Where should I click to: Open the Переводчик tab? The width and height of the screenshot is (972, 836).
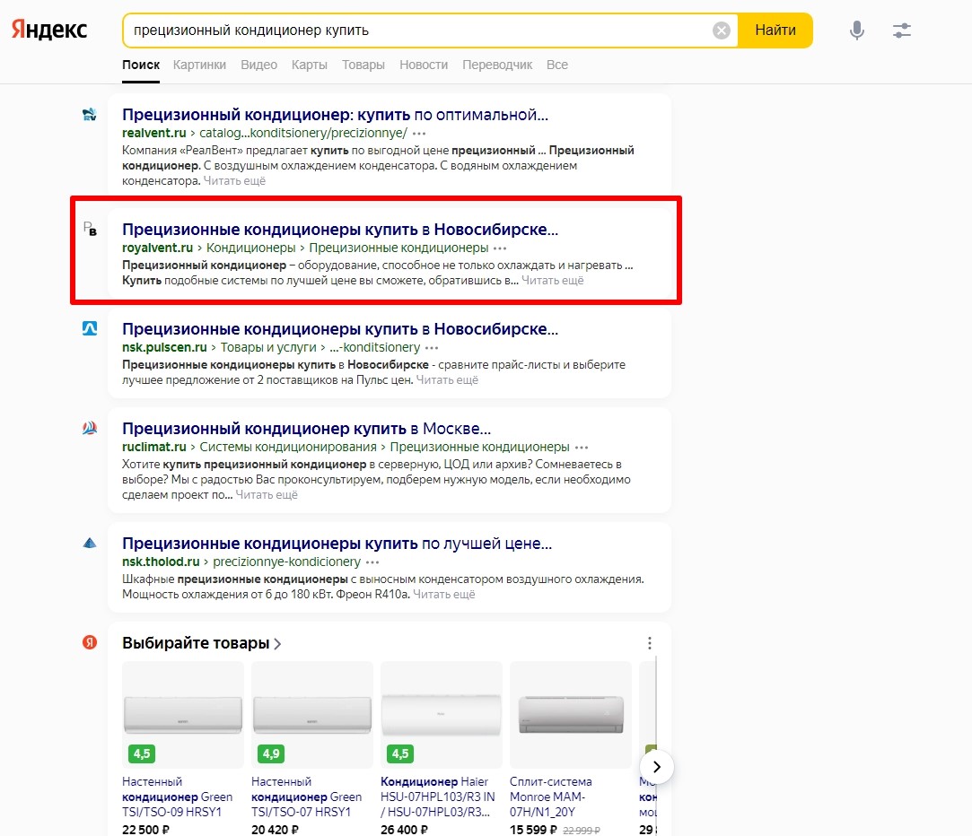point(497,65)
